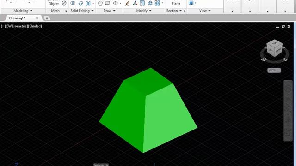Click the blue dome-shaped icon in Modify panel
Screen dimensions: 296x166
coord(150,3)
